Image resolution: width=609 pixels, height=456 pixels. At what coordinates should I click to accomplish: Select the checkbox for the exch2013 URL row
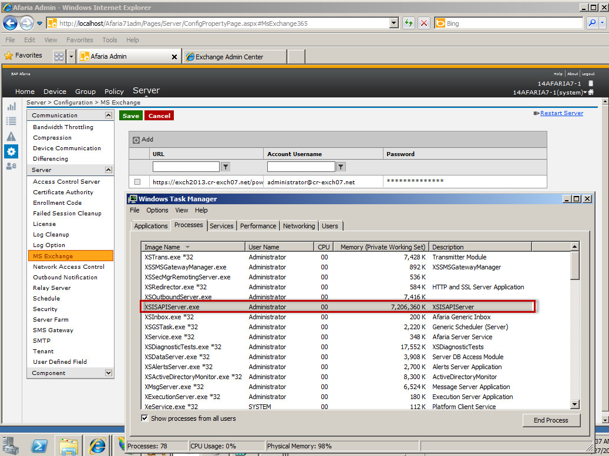point(137,182)
